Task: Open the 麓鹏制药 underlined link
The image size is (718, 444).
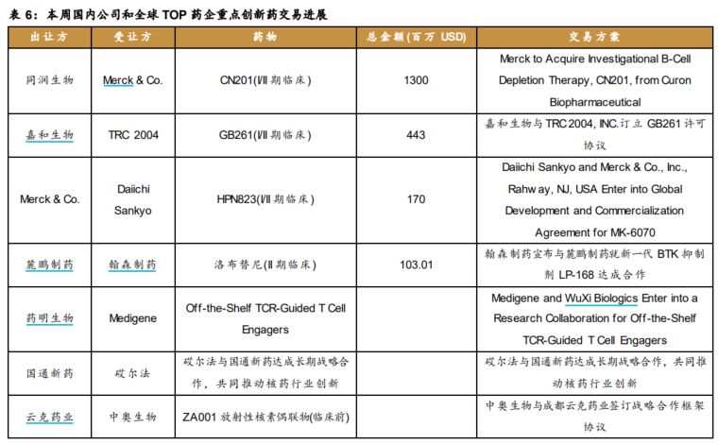Action: (49, 265)
